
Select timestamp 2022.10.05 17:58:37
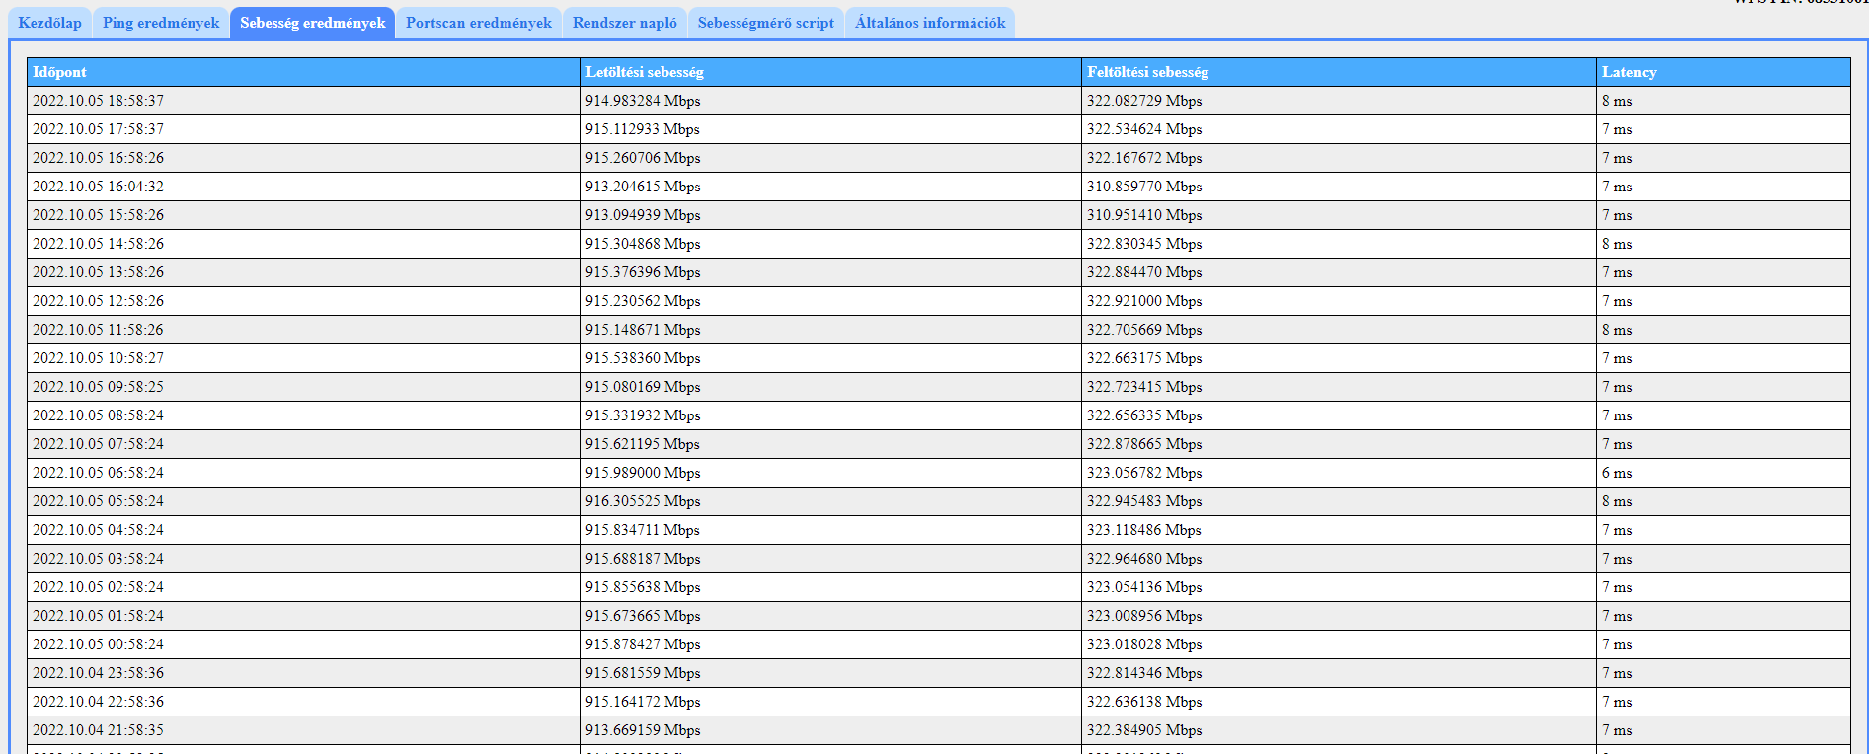99,129
